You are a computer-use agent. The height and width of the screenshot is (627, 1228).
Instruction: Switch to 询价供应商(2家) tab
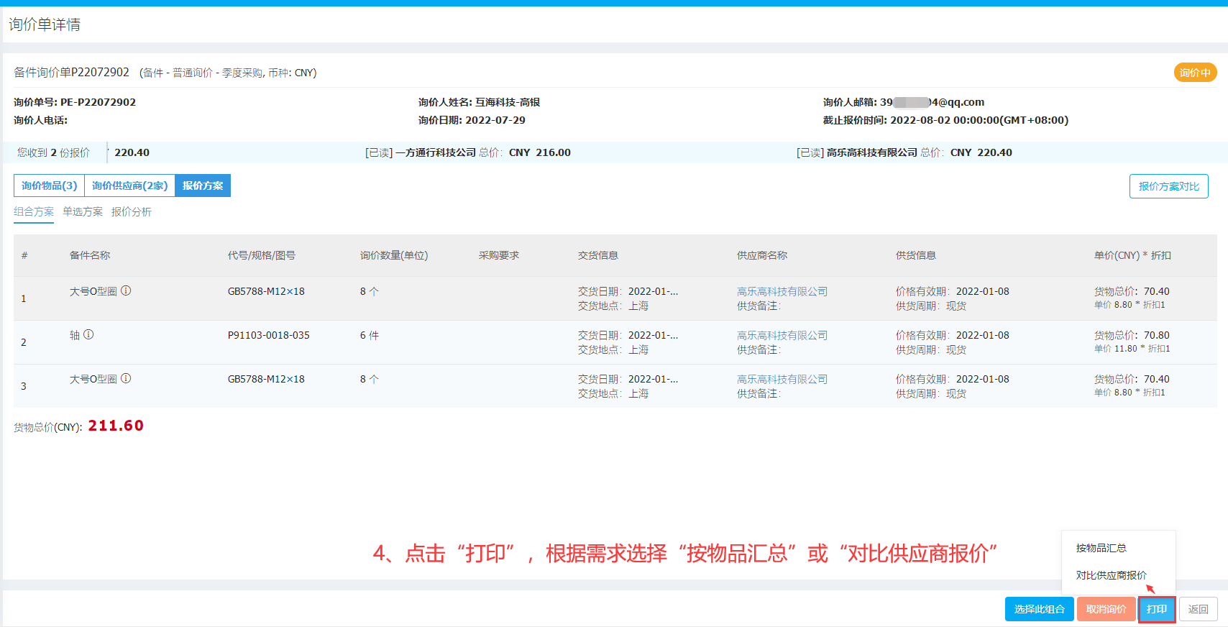129,186
